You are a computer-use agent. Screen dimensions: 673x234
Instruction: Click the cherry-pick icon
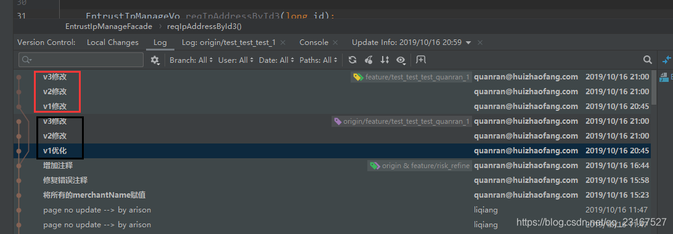(x=369, y=60)
